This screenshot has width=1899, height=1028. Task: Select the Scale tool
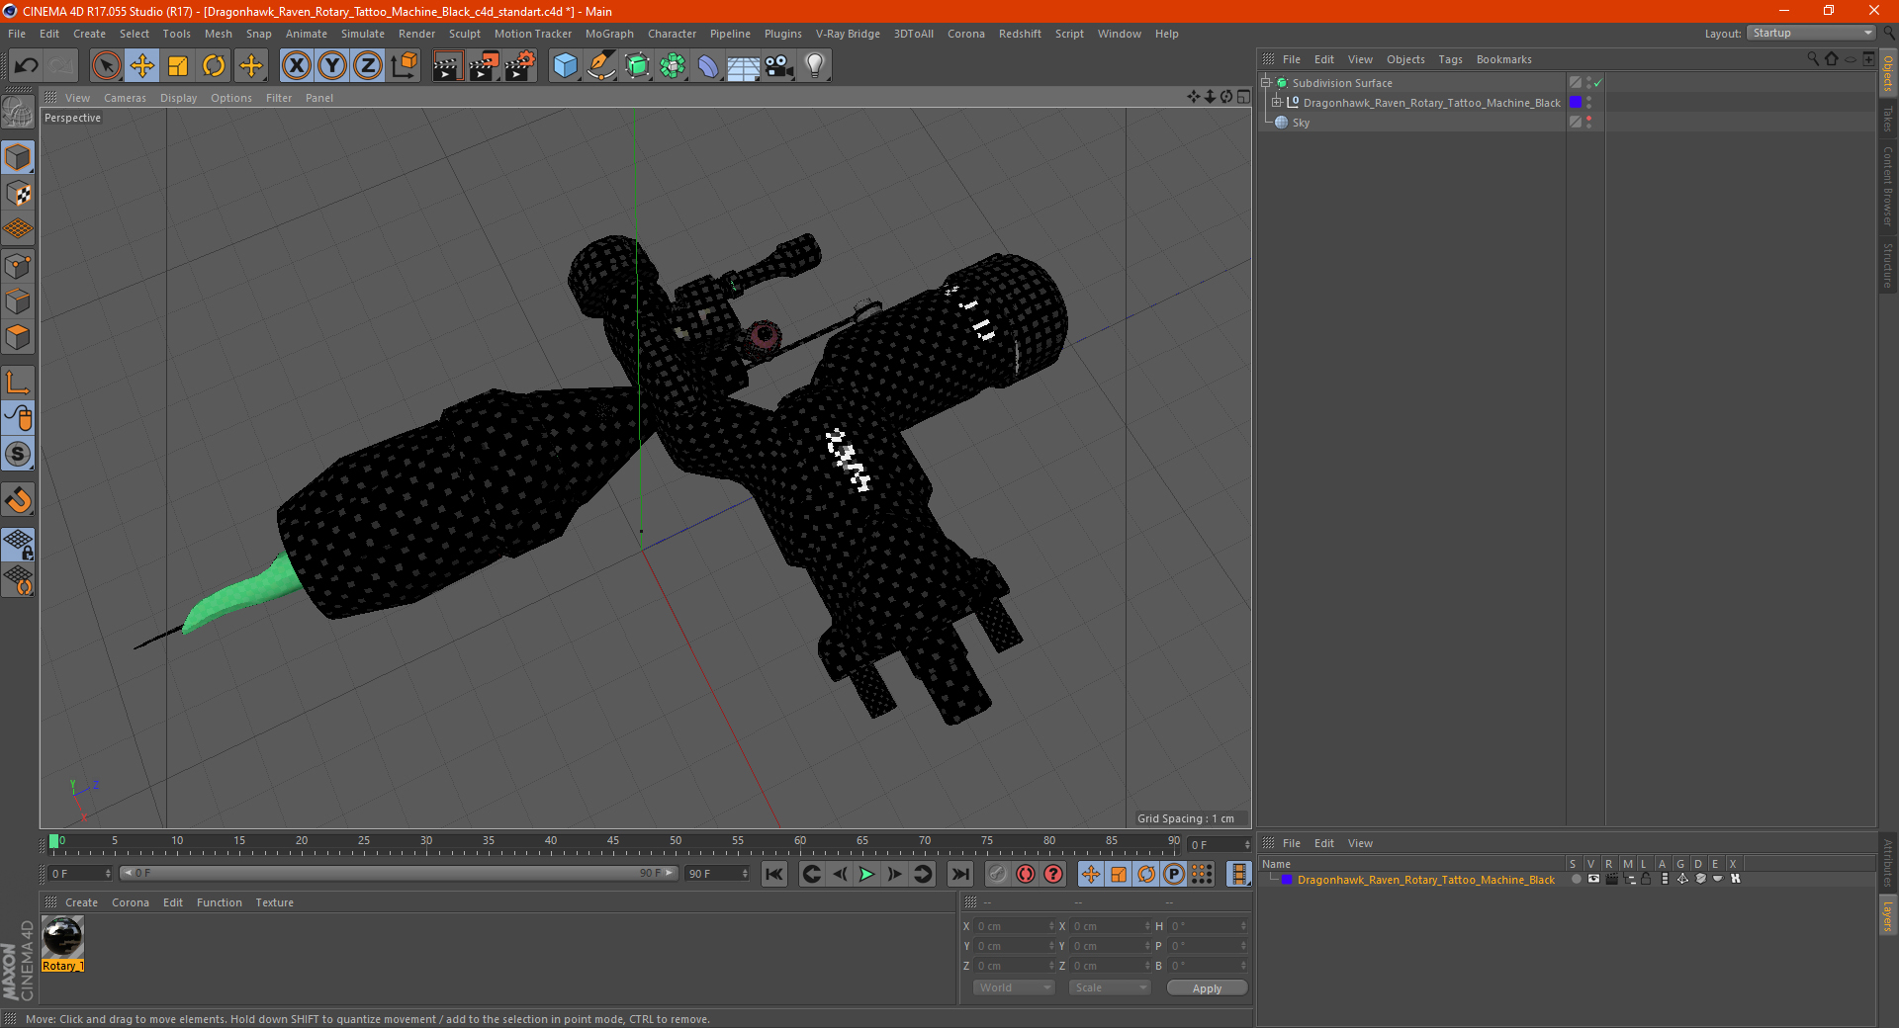178,66
